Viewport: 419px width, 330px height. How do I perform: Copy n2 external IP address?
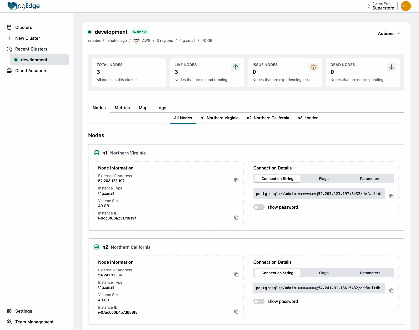click(236, 274)
